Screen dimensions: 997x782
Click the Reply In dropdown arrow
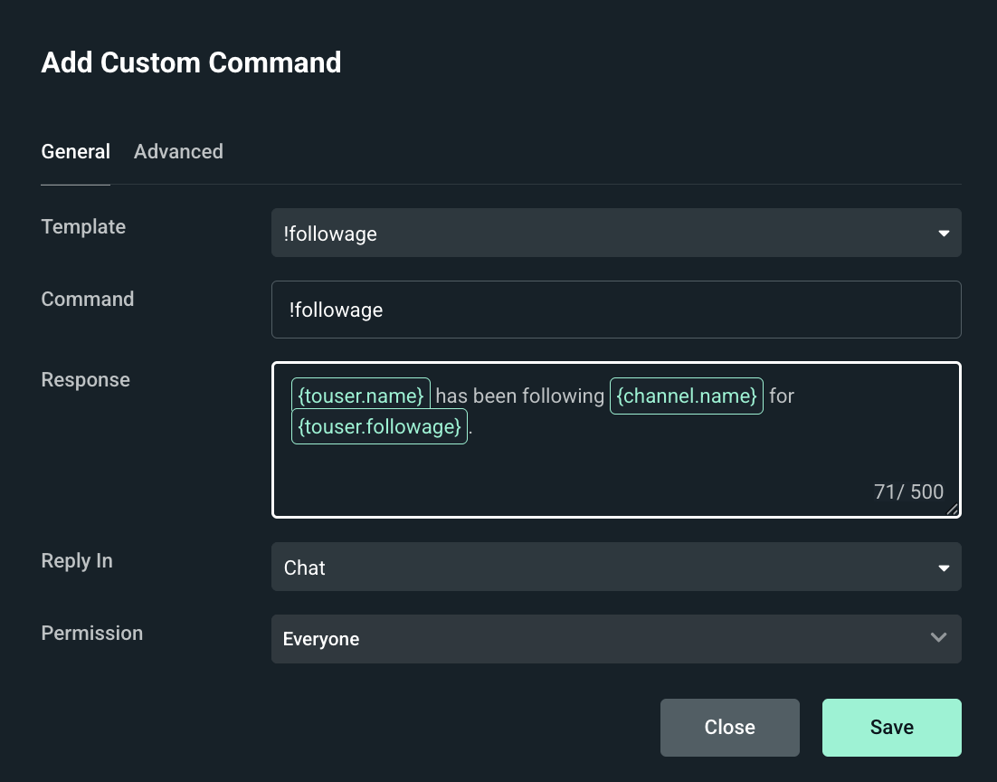944,567
